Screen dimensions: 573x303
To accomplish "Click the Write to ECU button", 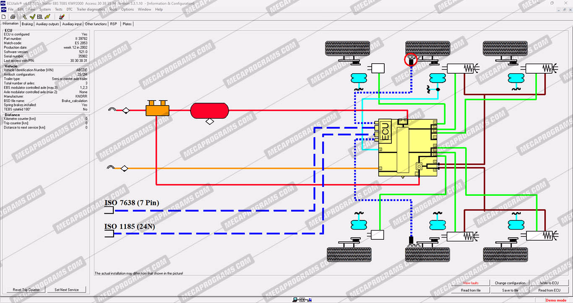I will coord(550,283).
